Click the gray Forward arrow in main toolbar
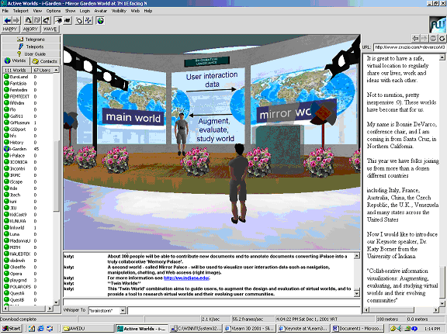 [16, 20]
